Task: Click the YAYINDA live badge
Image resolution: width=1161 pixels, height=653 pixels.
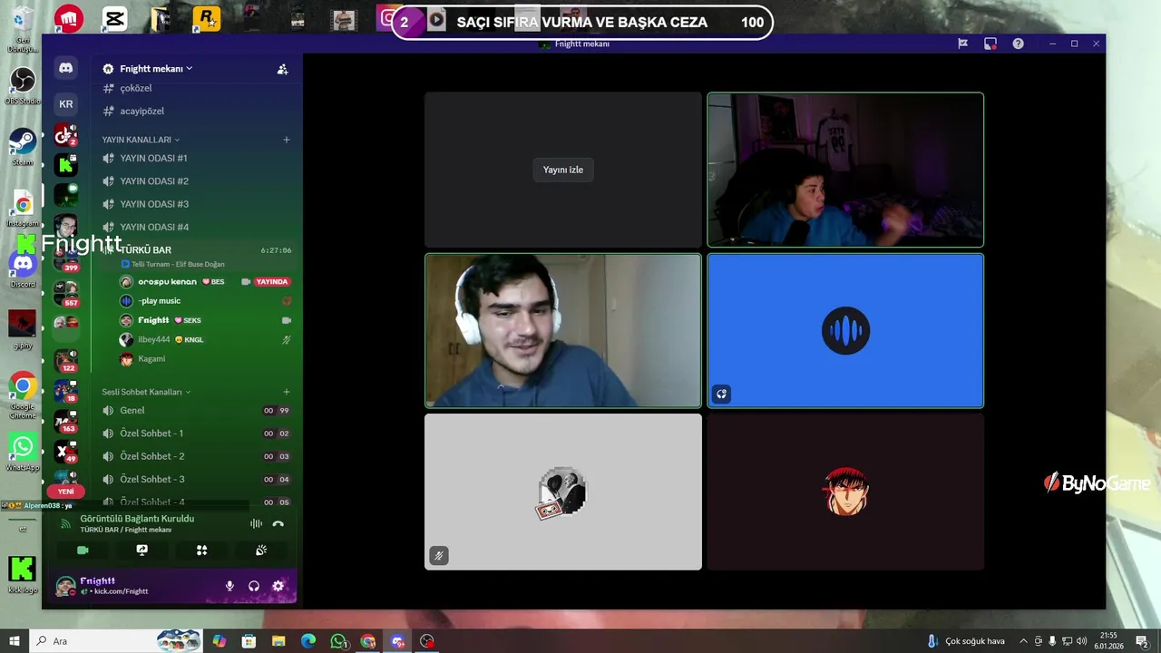Action: [x=272, y=282]
